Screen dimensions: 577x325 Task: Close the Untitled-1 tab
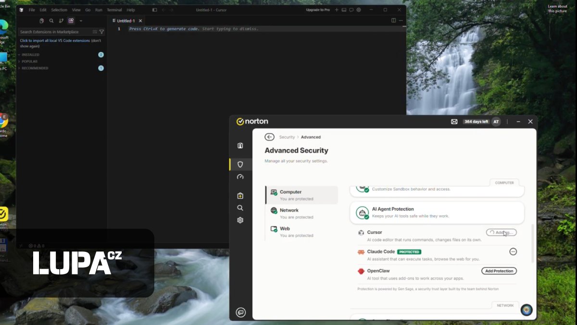click(x=140, y=21)
